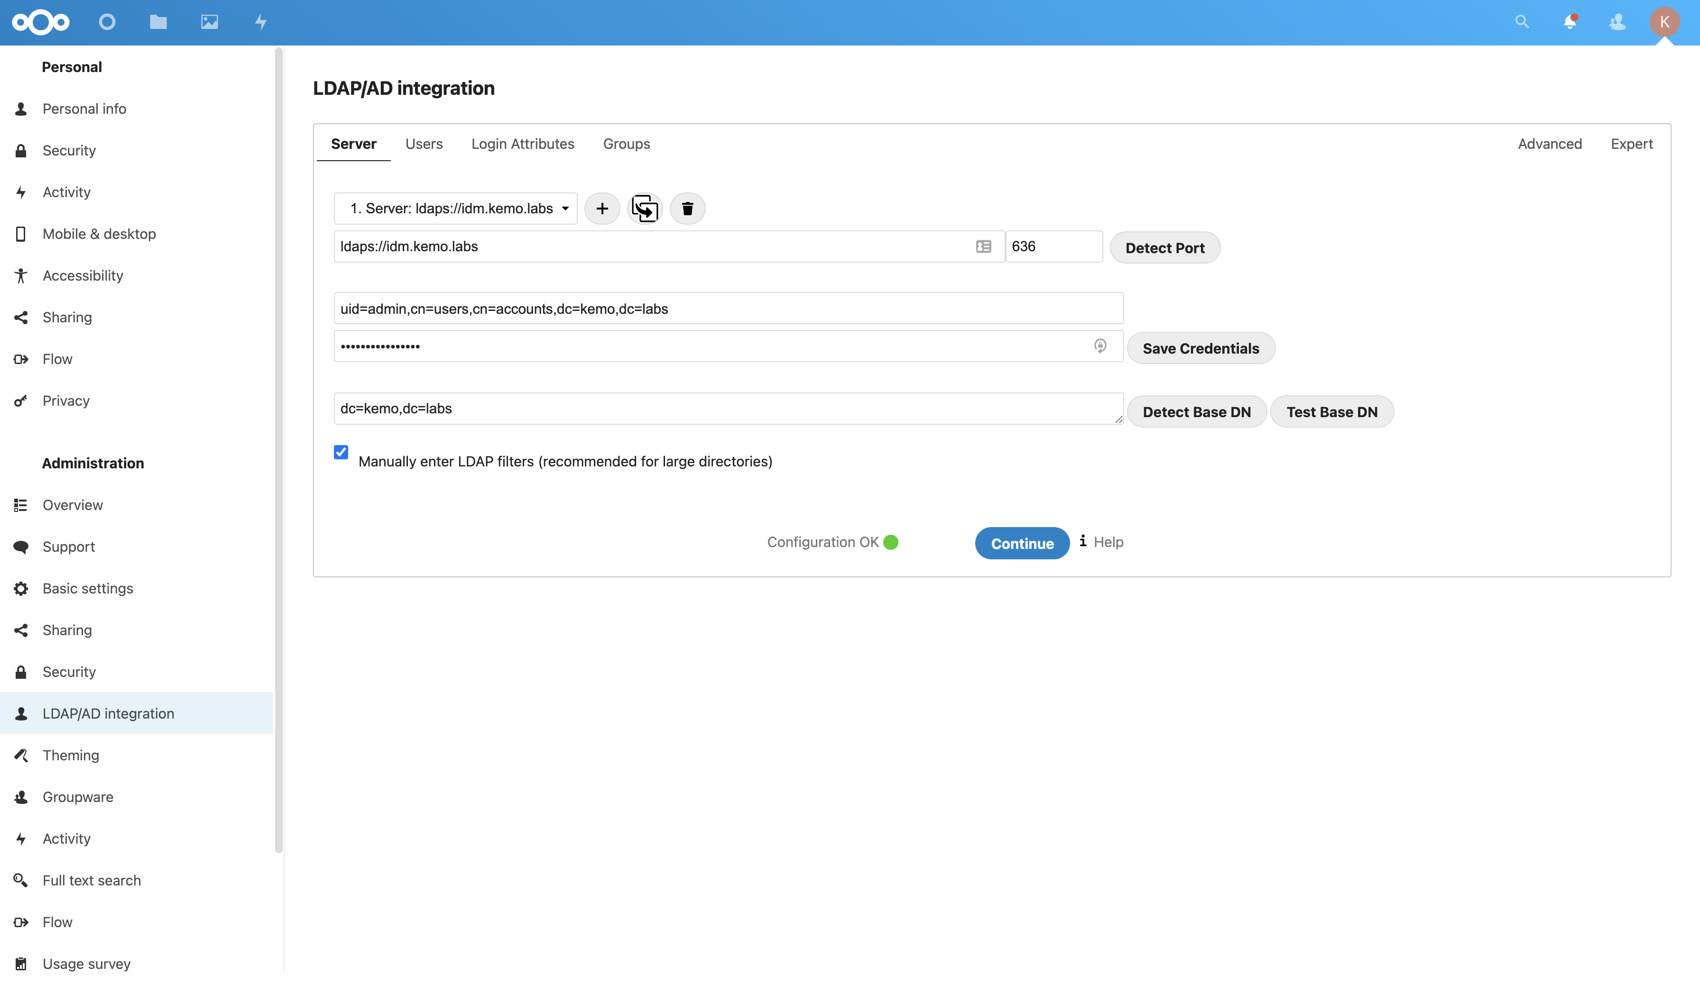Add a new server configuration
Viewport: 1700px width, 985px height.
pos(602,208)
